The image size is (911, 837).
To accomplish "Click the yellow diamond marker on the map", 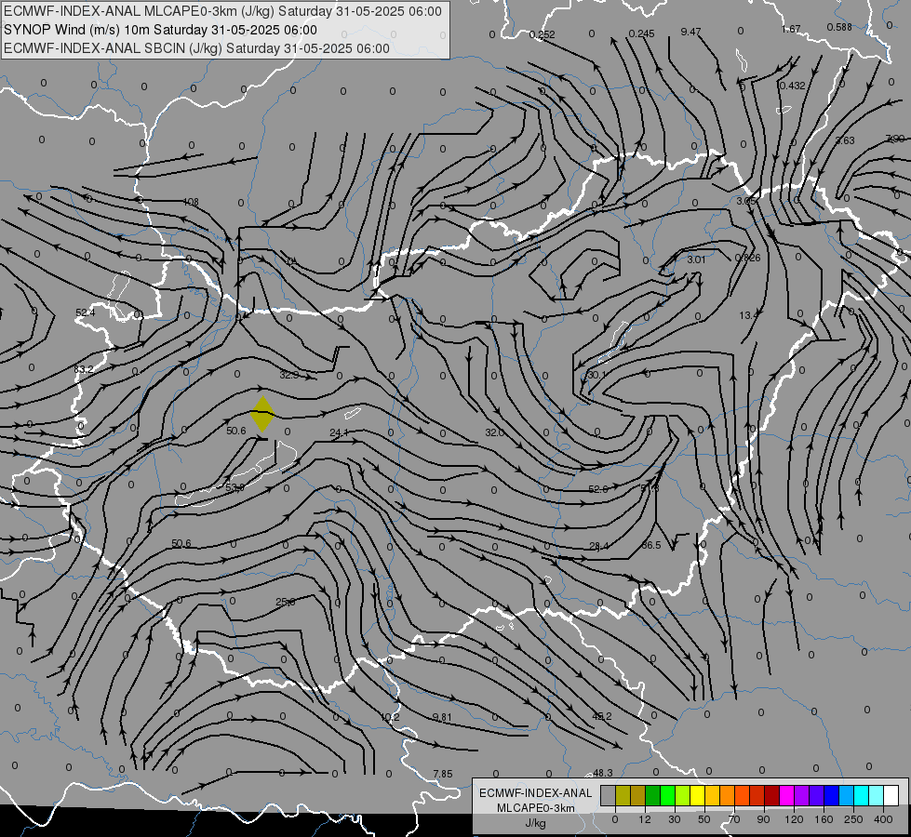I will (262, 414).
